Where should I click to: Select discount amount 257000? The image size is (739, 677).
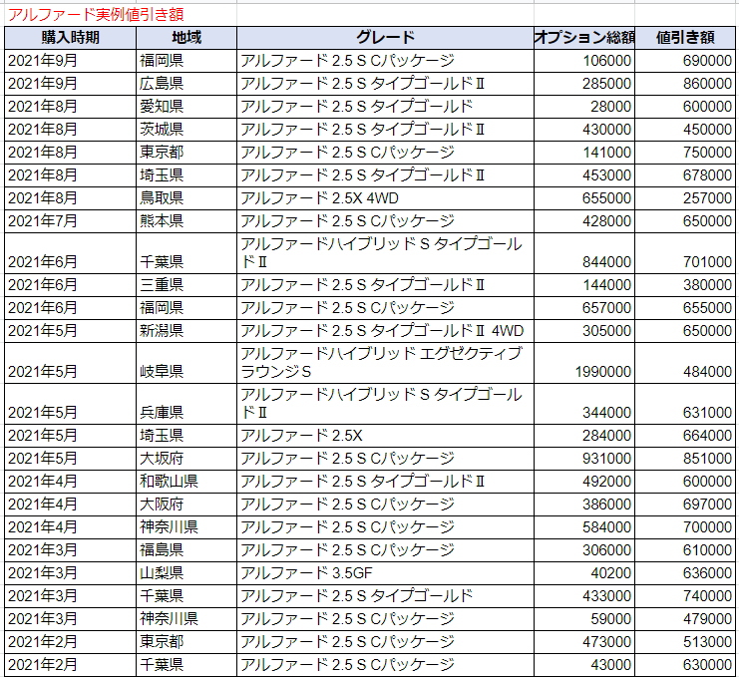coord(685,198)
